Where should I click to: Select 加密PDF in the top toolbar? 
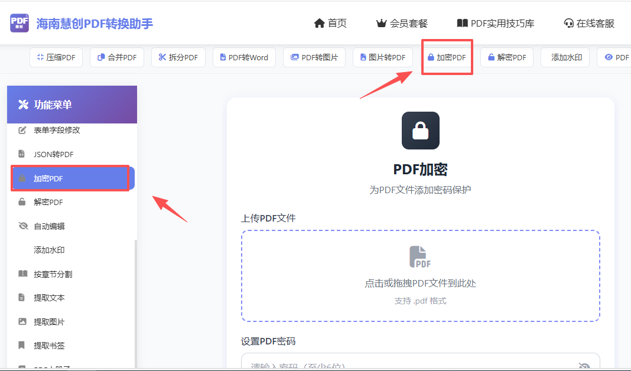pos(447,57)
